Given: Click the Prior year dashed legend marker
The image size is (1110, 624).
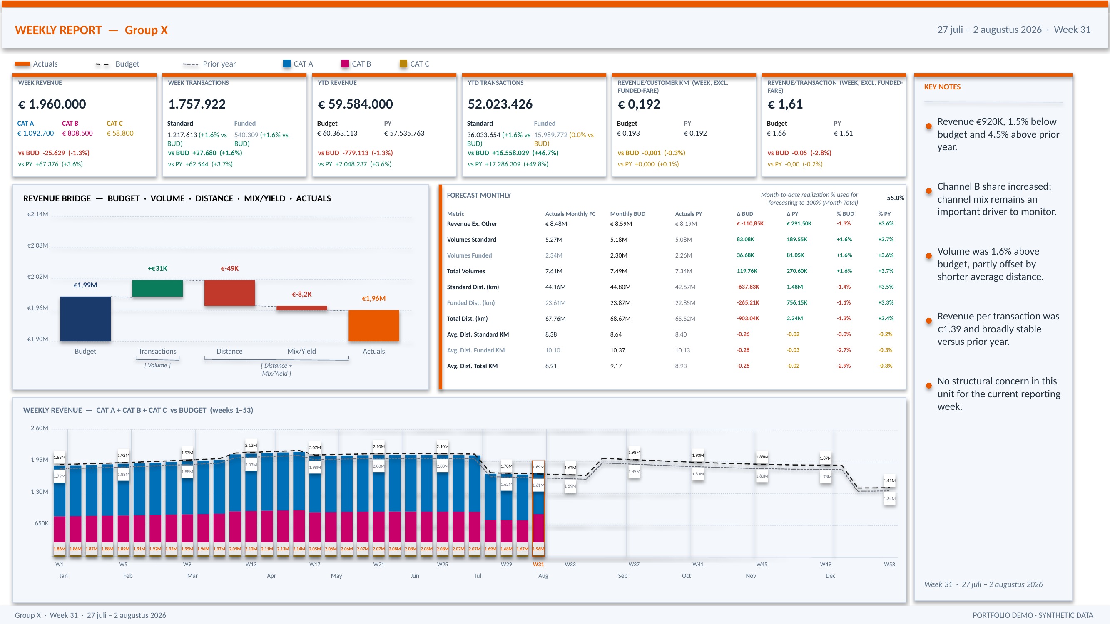Looking at the screenshot, I should [190, 64].
